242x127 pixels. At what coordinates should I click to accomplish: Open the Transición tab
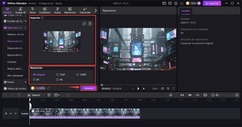tap(85, 11)
